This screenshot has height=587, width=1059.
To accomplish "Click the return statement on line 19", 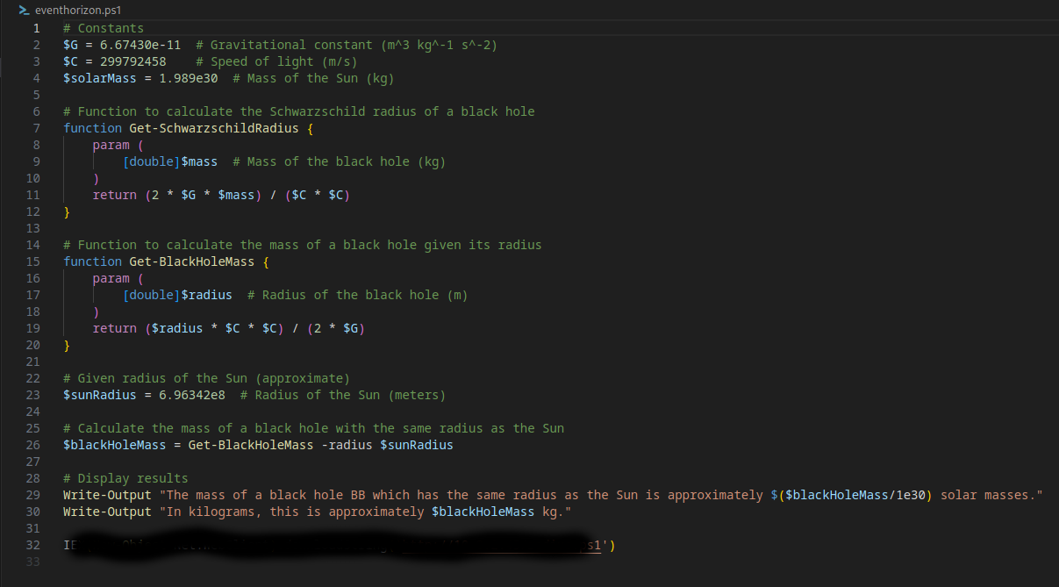I will click(x=114, y=327).
